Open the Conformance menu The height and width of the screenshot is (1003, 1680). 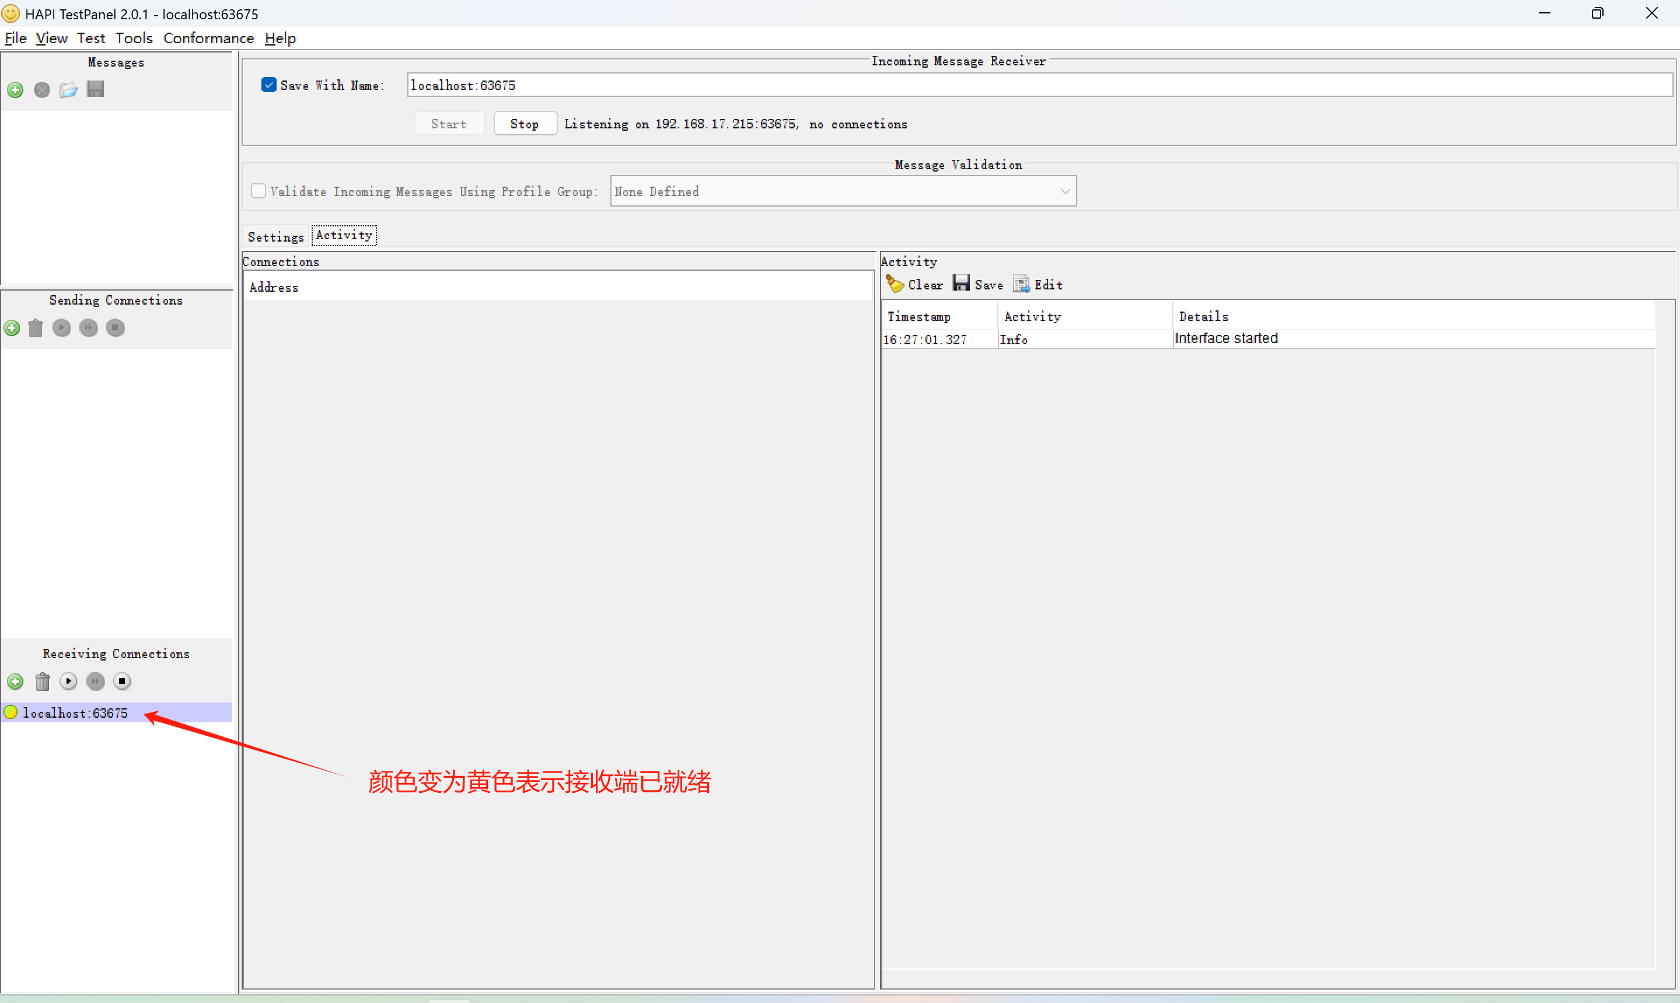pyautogui.click(x=208, y=39)
